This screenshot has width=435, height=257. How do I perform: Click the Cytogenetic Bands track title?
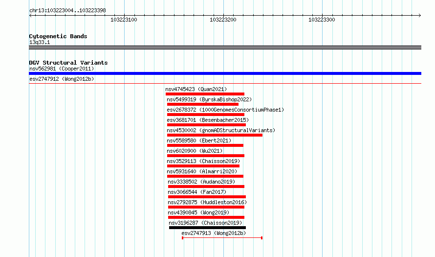[58, 36]
